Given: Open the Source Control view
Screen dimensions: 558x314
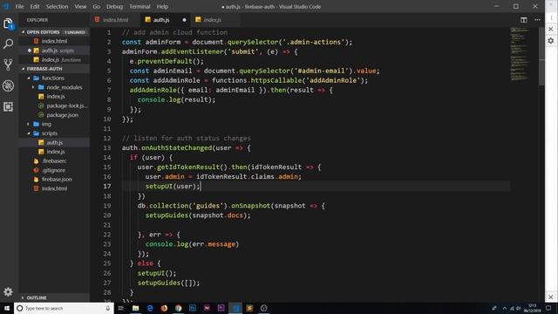Looking at the screenshot, I should 8,65.
